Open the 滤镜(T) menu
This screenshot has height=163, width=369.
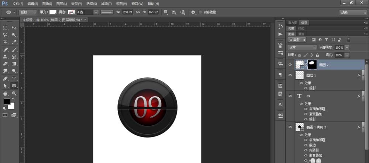click(x=107, y=4)
